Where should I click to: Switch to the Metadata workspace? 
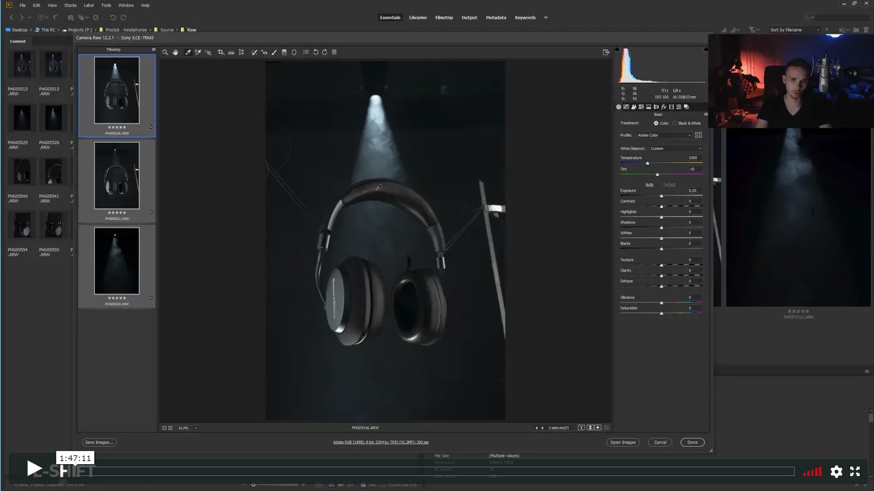(x=496, y=17)
